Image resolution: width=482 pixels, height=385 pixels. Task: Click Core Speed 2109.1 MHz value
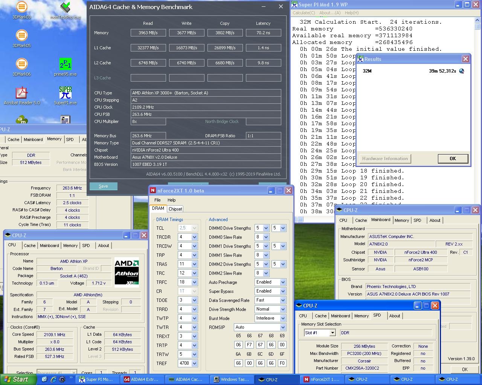55,335
